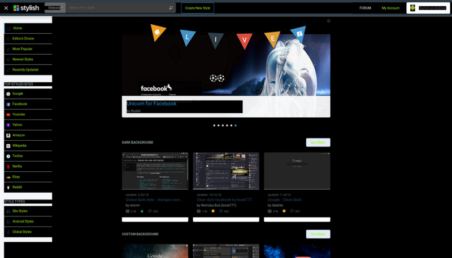452x258 pixels.
Task: Open Most Popular styles
Action: click(28, 49)
